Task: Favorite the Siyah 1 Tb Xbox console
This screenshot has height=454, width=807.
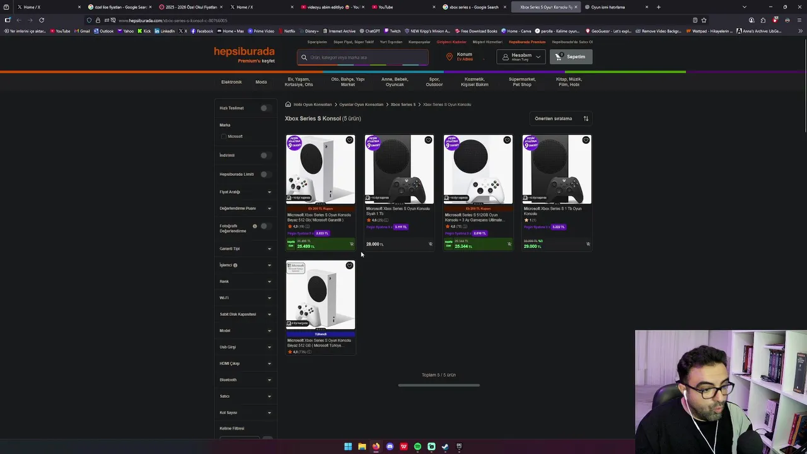Action: (x=428, y=140)
